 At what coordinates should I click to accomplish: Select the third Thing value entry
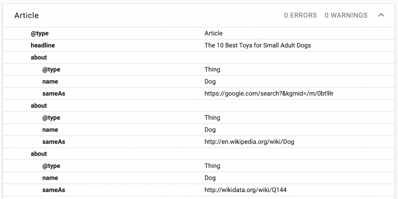pos(212,166)
